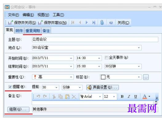Screen dimensions: 162x118
Task: Uncheck the reminder (提醒) checkbox
Action: click(x=10, y=87)
